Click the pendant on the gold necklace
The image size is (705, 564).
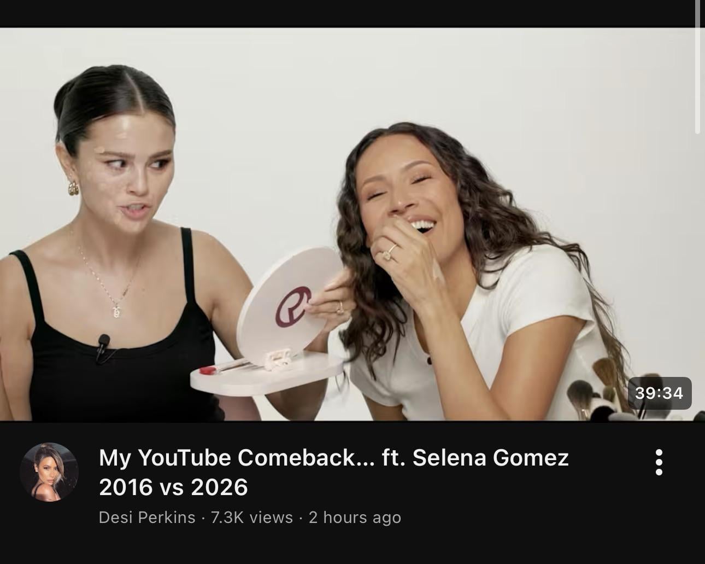pos(116,312)
